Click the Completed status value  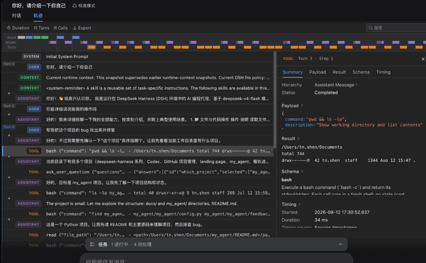[326, 93]
